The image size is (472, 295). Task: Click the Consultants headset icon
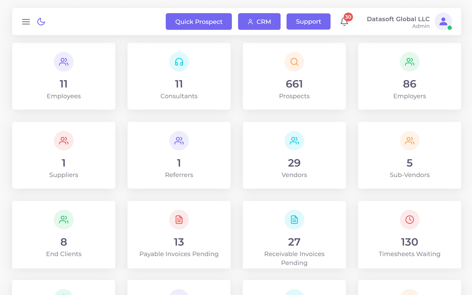[x=179, y=62]
